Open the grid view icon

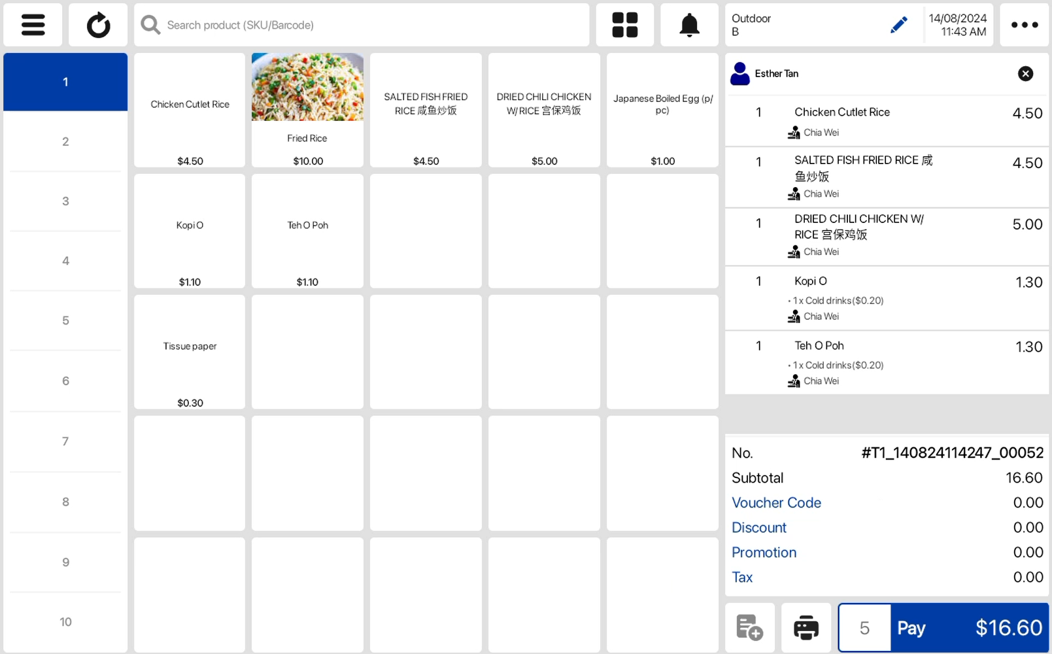coord(624,25)
